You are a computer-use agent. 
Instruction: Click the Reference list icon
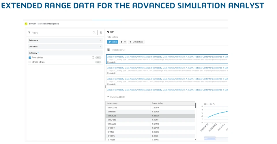108,50
